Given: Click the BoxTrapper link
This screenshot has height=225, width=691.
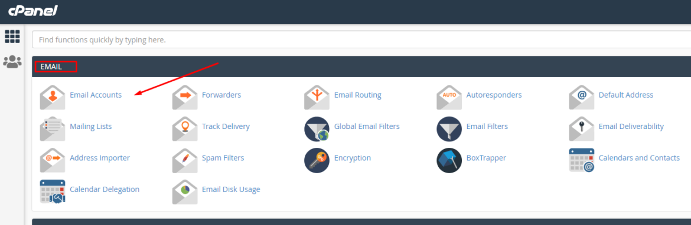Looking at the screenshot, I should click(486, 158).
